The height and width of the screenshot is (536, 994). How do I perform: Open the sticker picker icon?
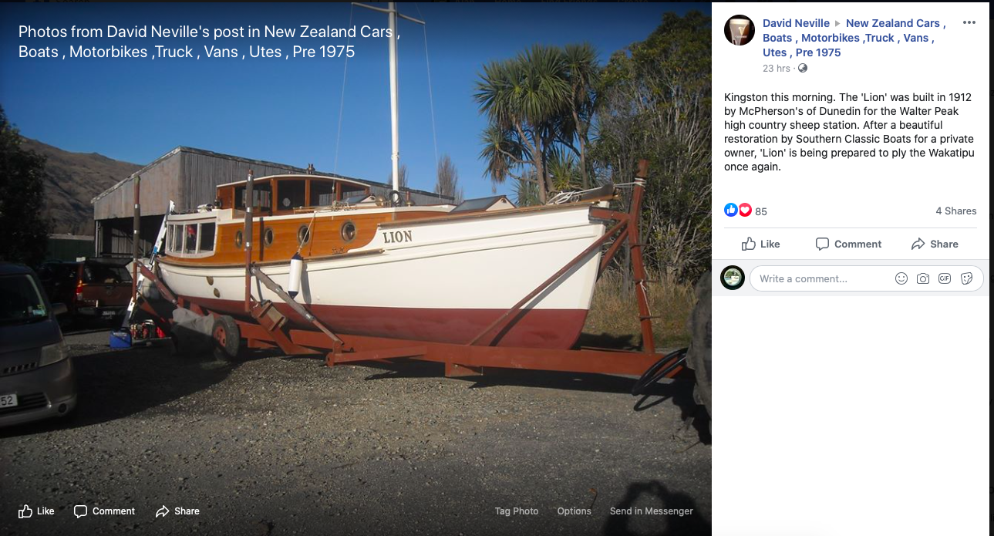[966, 278]
